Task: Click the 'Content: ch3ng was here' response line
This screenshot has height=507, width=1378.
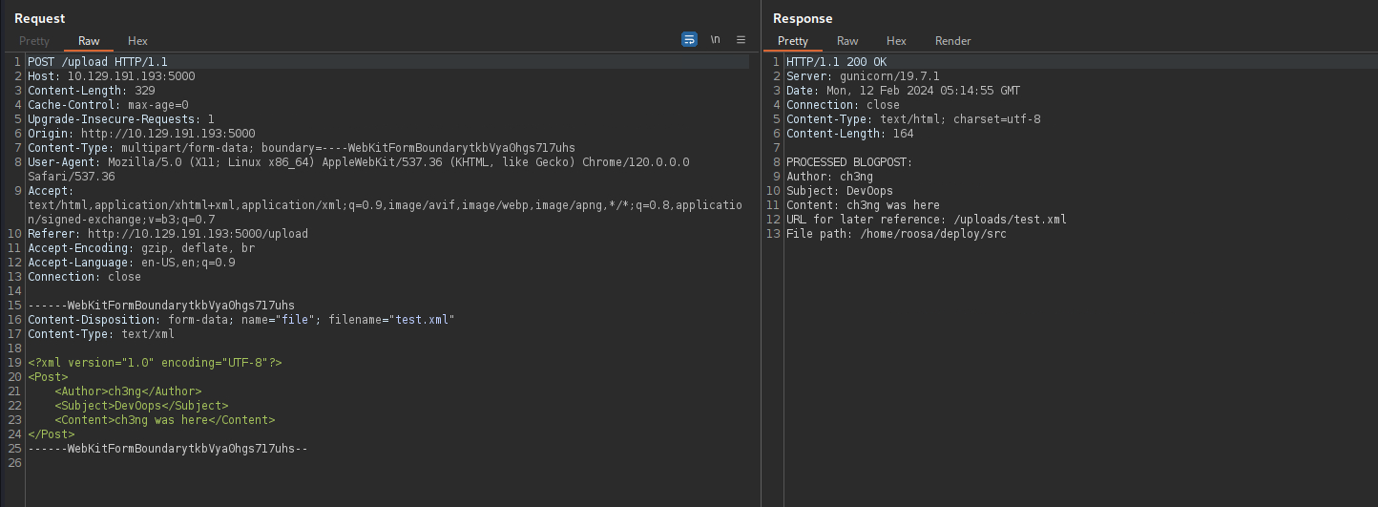Action: pyautogui.click(x=863, y=205)
